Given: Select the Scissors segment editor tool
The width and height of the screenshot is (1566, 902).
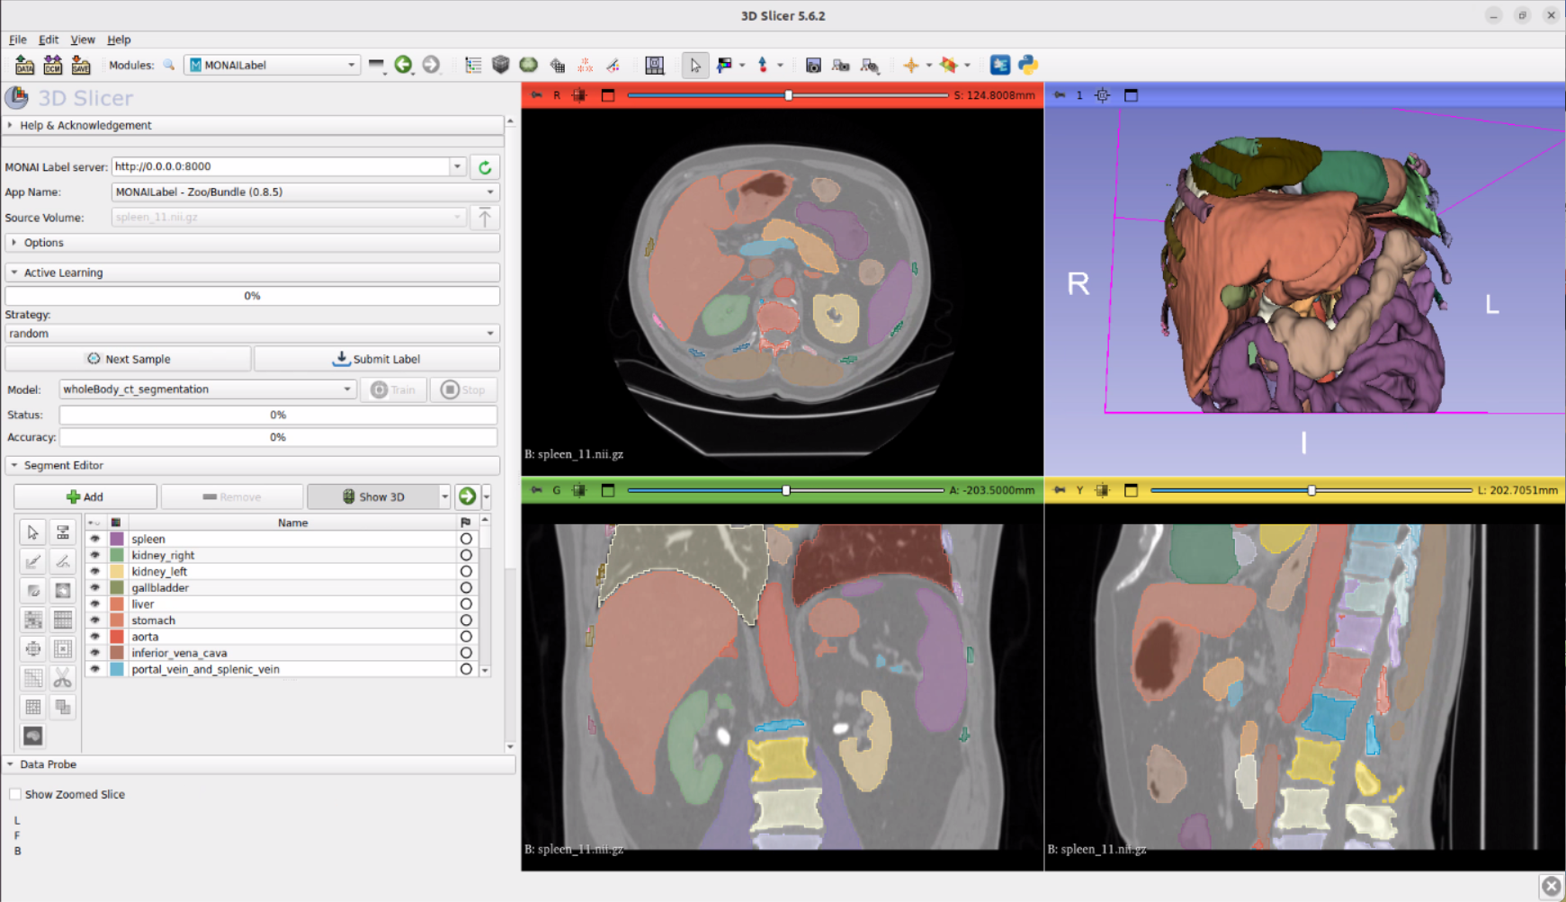Looking at the screenshot, I should click(x=62, y=677).
